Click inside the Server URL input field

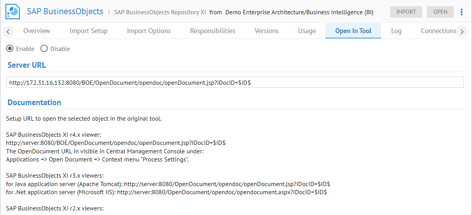(235, 82)
